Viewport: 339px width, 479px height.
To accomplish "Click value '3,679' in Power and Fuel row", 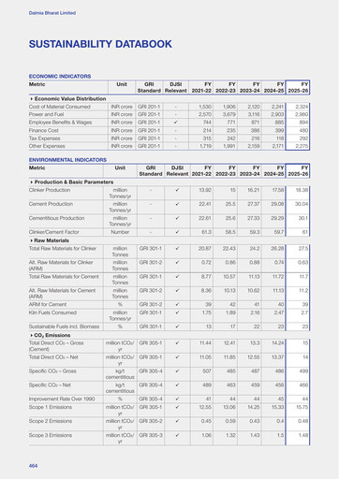I will tap(229, 114).
